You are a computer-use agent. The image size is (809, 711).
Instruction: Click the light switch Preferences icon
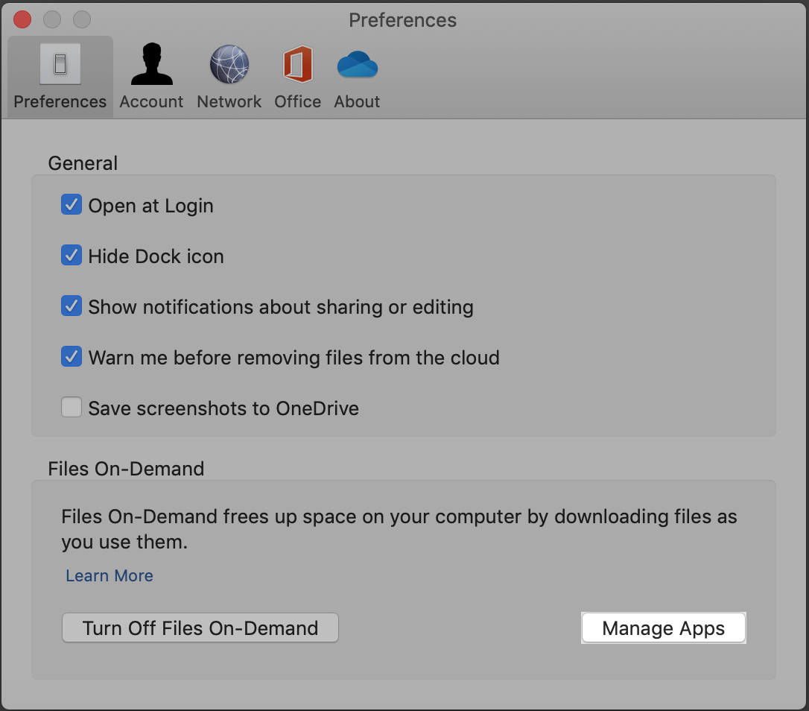tap(60, 65)
